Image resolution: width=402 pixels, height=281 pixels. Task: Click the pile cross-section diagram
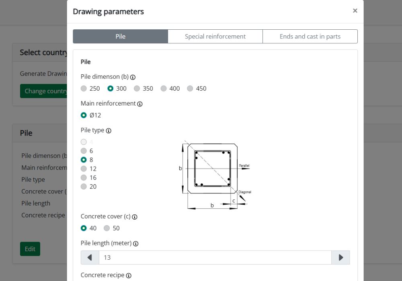(215, 175)
